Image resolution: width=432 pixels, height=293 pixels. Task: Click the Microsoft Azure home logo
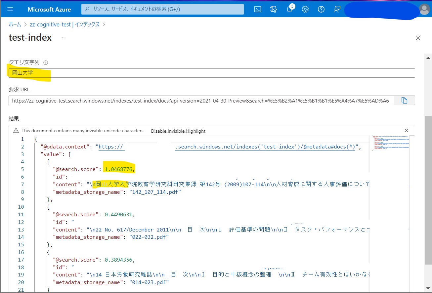click(x=49, y=10)
